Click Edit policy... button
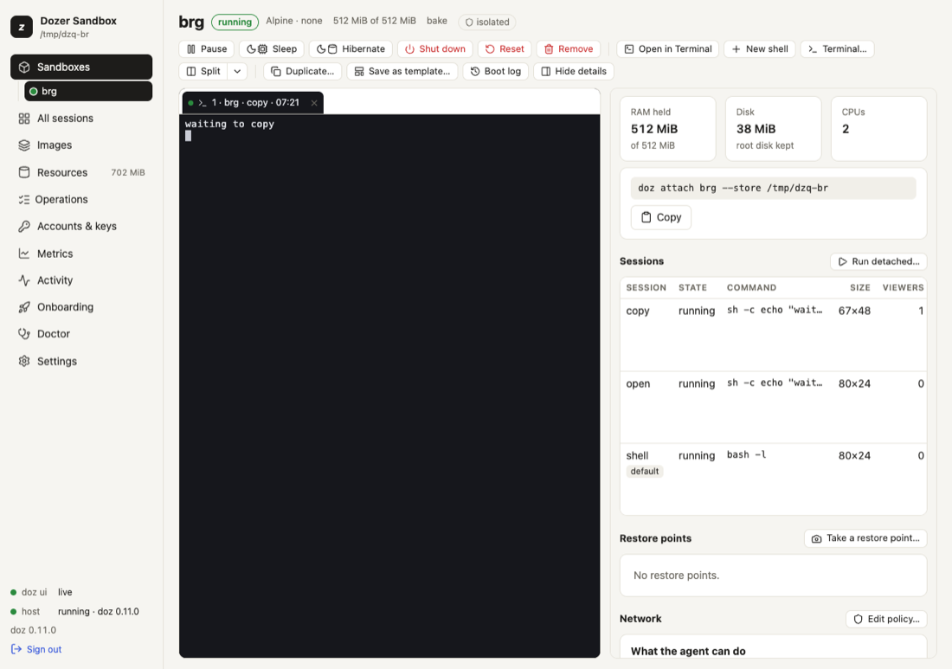 point(886,619)
